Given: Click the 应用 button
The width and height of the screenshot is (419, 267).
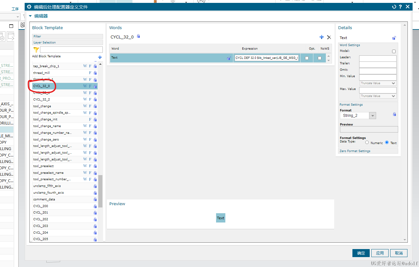Looking at the screenshot, I should click(380, 253).
